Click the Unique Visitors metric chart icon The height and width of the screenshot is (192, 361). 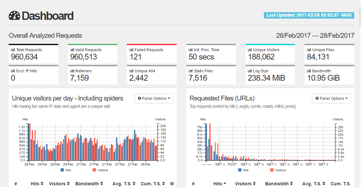[250, 50]
